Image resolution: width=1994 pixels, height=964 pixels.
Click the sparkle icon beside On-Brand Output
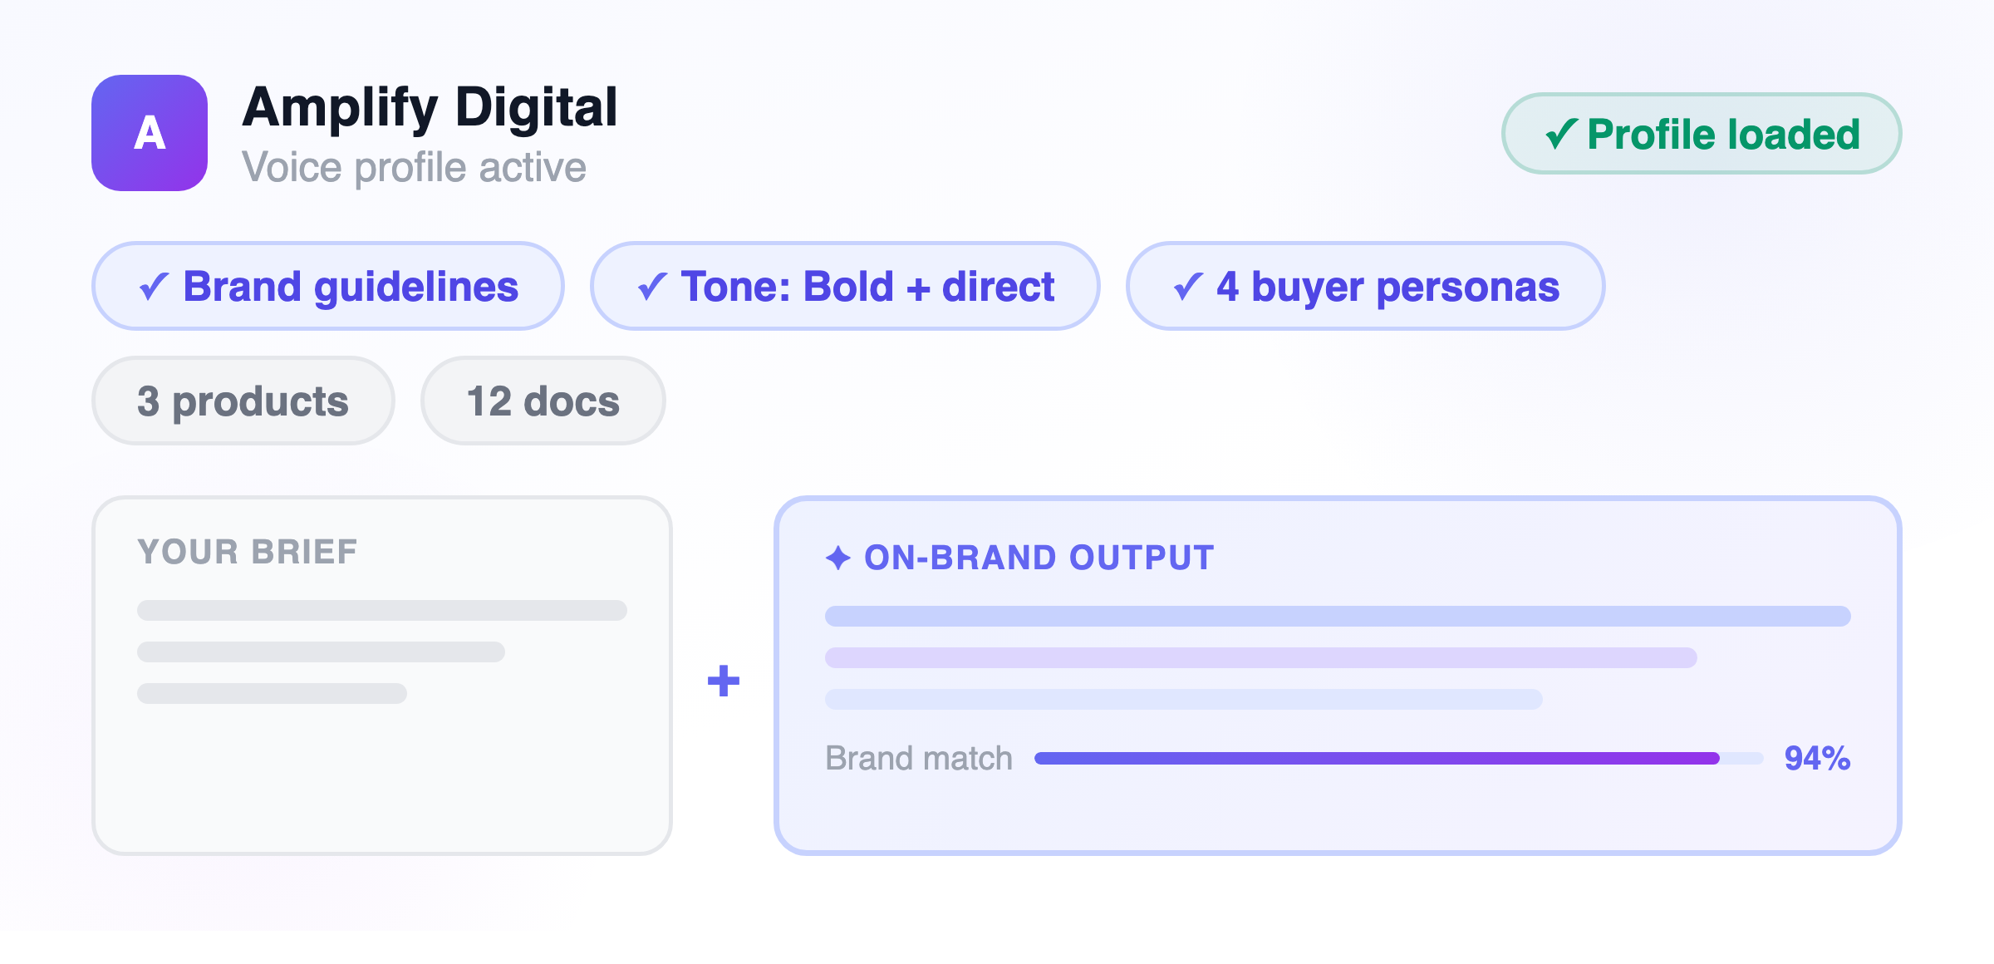838,558
